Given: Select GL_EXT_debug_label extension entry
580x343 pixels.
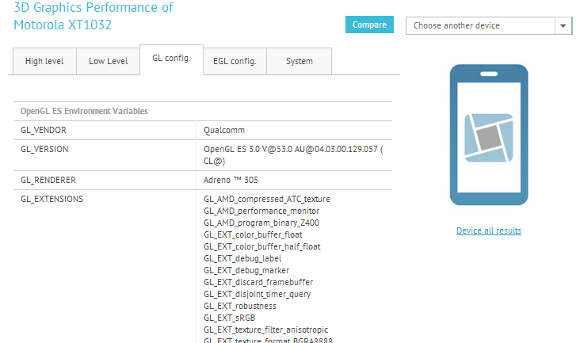Looking at the screenshot, I should click(x=242, y=258).
